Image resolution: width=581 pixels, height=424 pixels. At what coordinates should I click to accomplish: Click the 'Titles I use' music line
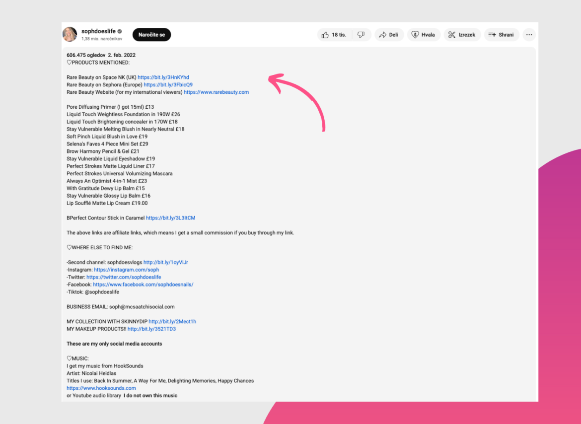[160, 381]
